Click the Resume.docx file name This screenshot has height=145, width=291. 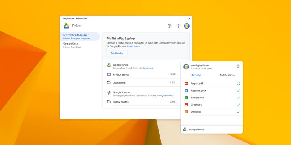pos(198,91)
